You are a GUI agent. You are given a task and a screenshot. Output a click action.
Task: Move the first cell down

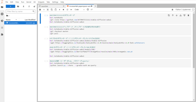177,15
